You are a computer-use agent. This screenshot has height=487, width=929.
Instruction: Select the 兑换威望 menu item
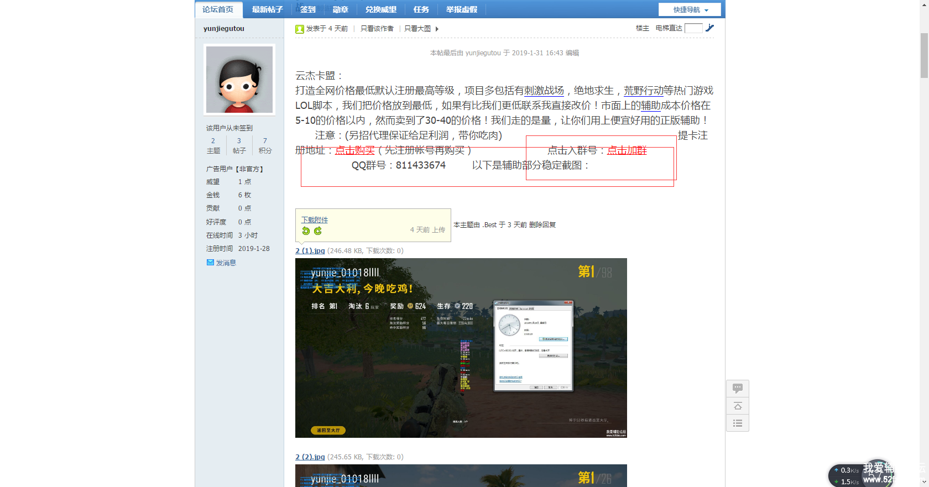[380, 9]
